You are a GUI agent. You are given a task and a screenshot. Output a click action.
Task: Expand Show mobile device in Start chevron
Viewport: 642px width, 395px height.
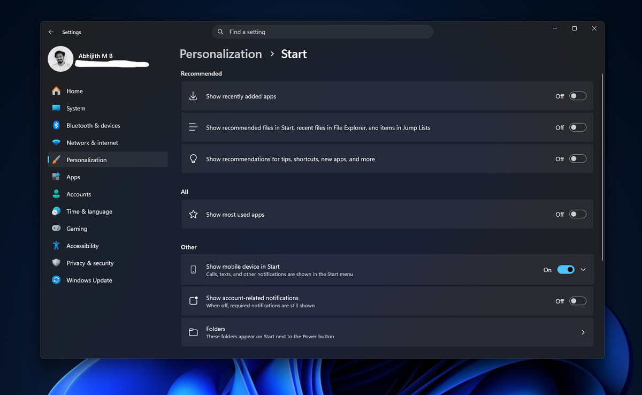click(583, 270)
